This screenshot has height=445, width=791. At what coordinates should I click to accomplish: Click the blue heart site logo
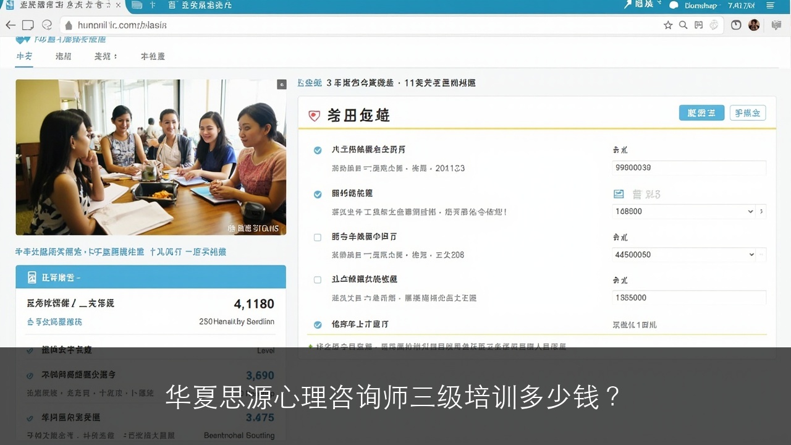pyautogui.click(x=23, y=39)
